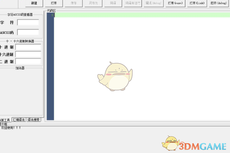Click the 打开(debug) button
230x153 pixels.
pyautogui.click(x=219, y=3)
